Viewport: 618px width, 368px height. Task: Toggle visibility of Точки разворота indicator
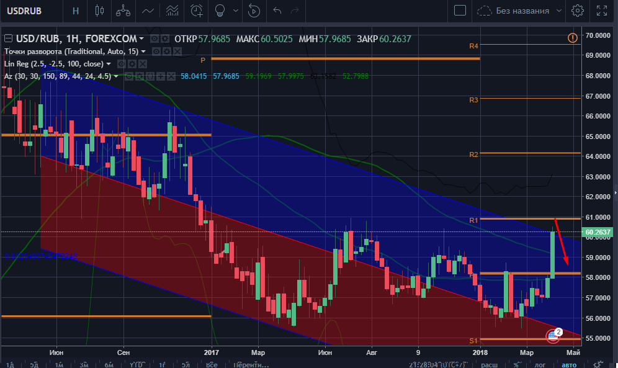coord(156,52)
